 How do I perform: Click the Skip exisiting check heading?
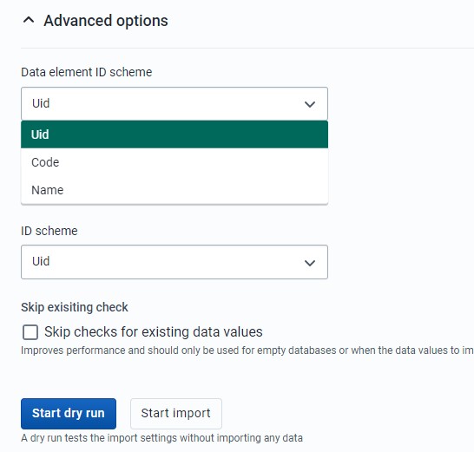click(x=75, y=307)
